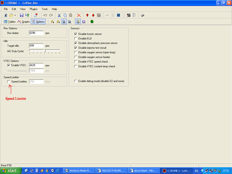232x174 pixels.
Task: Click the red X delete icon
Action: point(79,15)
